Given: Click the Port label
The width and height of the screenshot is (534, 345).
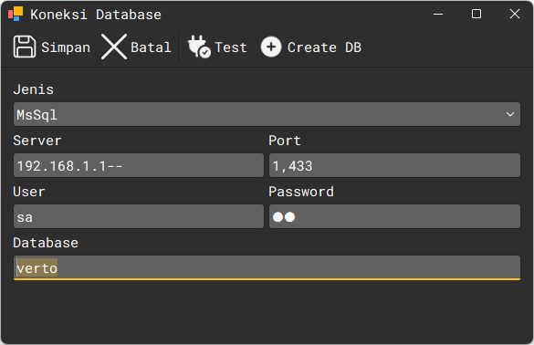Looking at the screenshot, I should [x=285, y=141].
